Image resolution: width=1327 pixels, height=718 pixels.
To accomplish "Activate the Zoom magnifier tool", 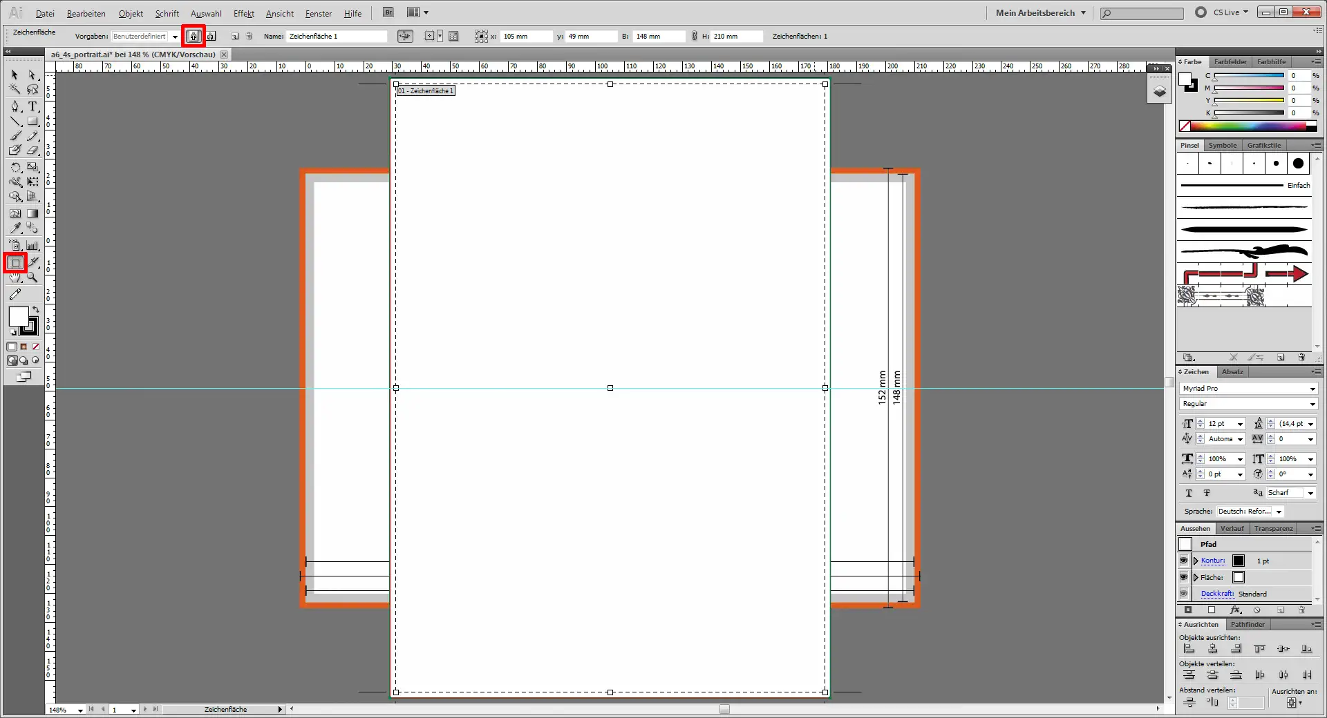I will [32, 278].
